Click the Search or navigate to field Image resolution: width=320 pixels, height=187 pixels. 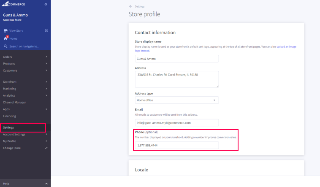pos(24,46)
